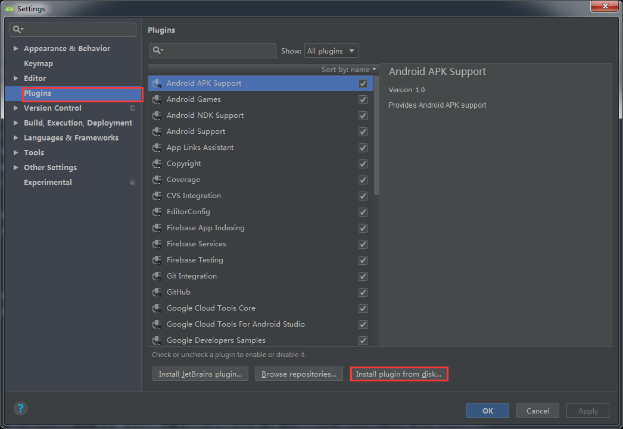
Task: Select the Keymap settings page
Action: [38, 64]
